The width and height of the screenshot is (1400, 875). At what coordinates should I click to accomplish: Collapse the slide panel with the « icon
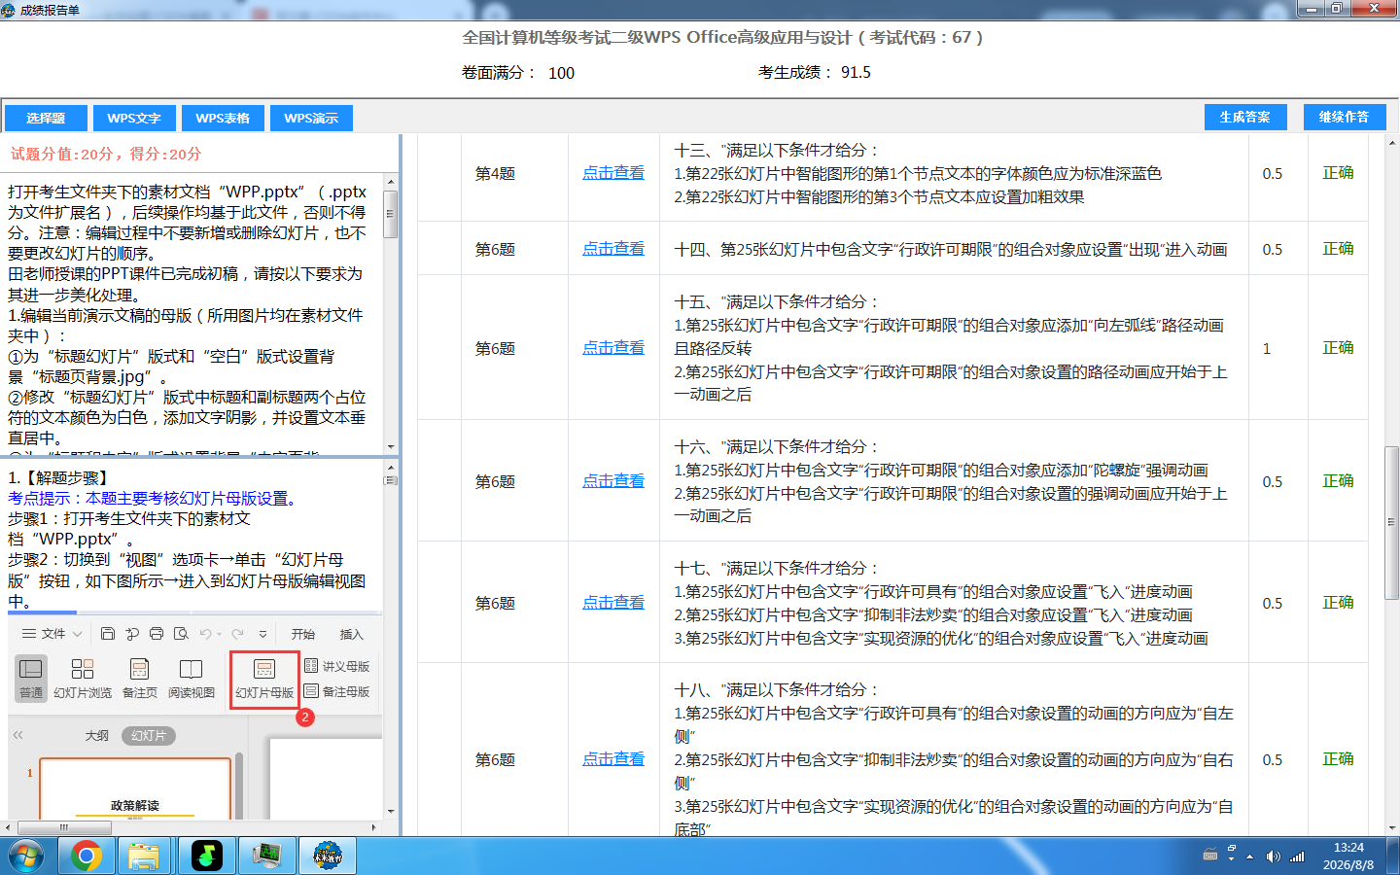[17, 735]
